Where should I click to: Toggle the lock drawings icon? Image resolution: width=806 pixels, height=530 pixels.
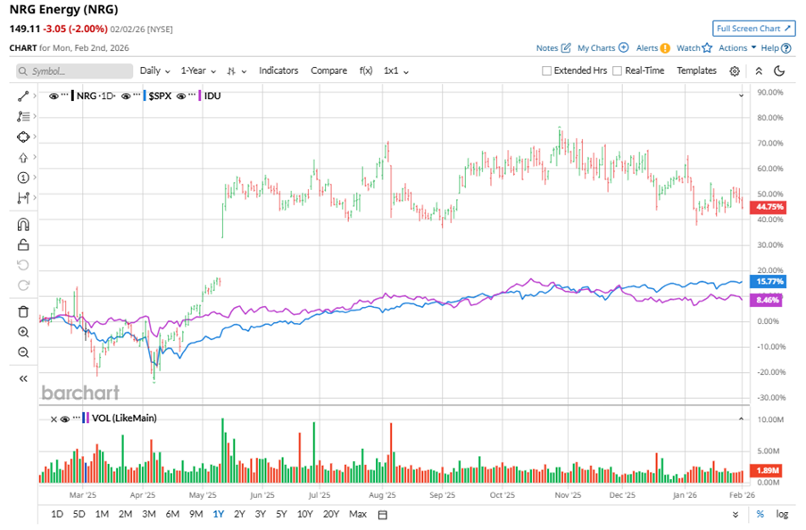pos(23,244)
